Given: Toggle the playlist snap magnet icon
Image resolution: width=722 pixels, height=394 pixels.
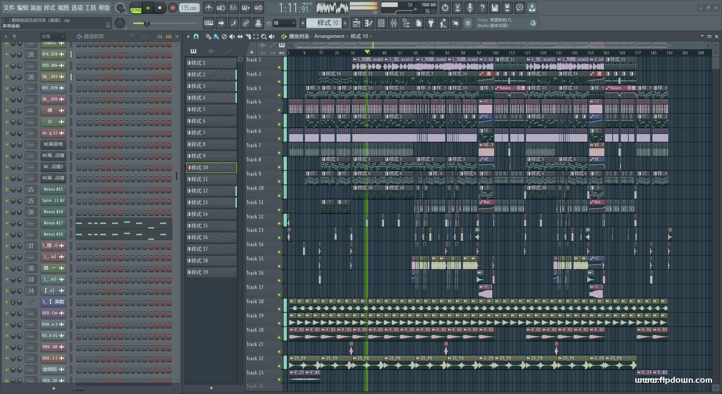Looking at the screenshot, I should point(196,36).
